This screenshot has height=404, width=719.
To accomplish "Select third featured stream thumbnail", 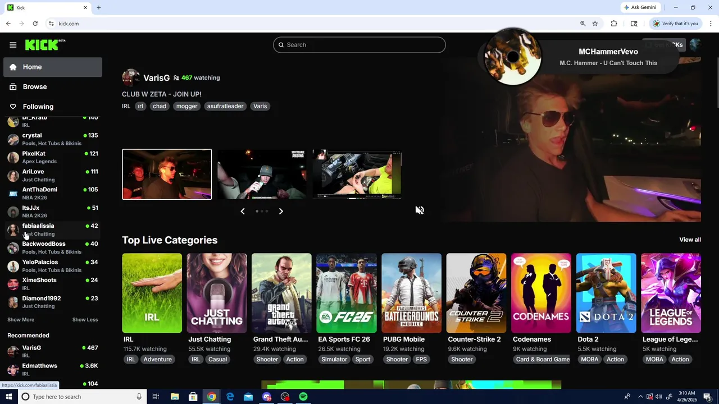I will 357,174.
